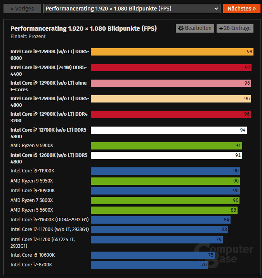Click label 'Intel Core i9-10900K'
Viewport: 262px width, 278px height.
(x=33, y=191)
